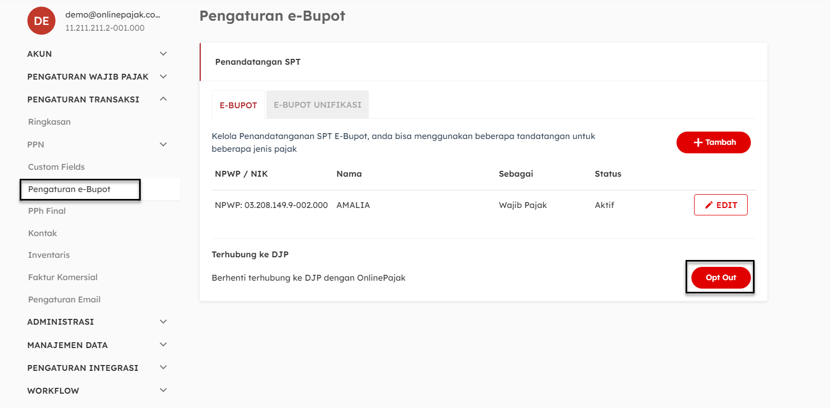Expand the MANAJEMEN DATA section chevron
This screenshot has height=408, width=830.
[164, 345]
